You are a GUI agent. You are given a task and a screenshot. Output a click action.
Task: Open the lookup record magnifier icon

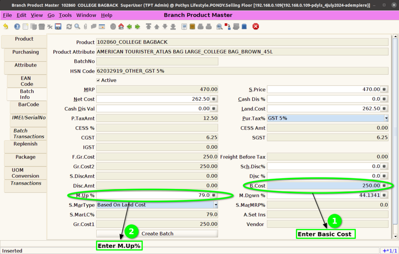coord(78,26)
